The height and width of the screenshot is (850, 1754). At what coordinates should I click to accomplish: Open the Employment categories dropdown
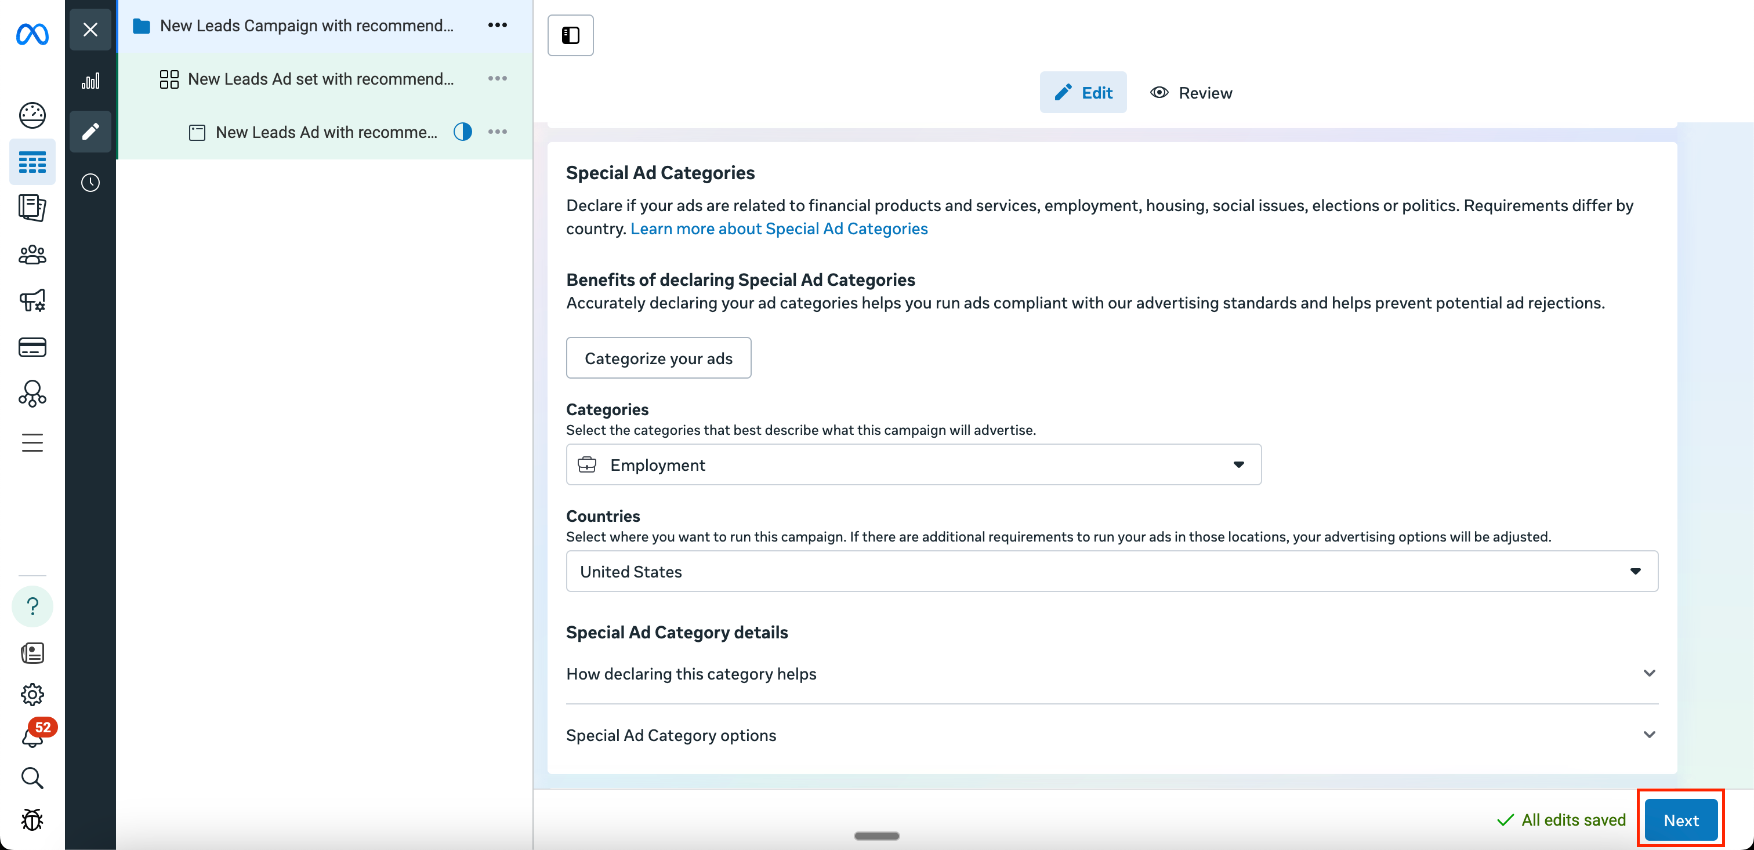913,465
